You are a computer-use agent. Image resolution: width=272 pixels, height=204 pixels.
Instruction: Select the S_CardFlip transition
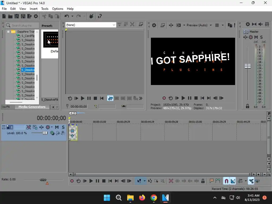tap(28, 36)
